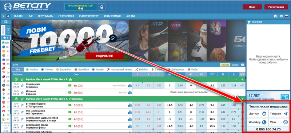The height and width of the screenshot is (133, 291).
Task: Click ПОДРОБНЕЕ on the freebet banner
Action: (x=104, y=56)
